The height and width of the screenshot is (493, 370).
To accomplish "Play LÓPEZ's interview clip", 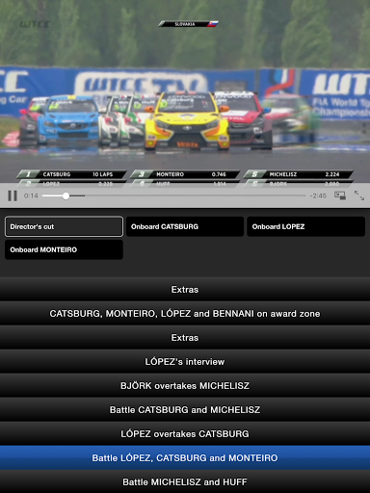I will [185, 361].
